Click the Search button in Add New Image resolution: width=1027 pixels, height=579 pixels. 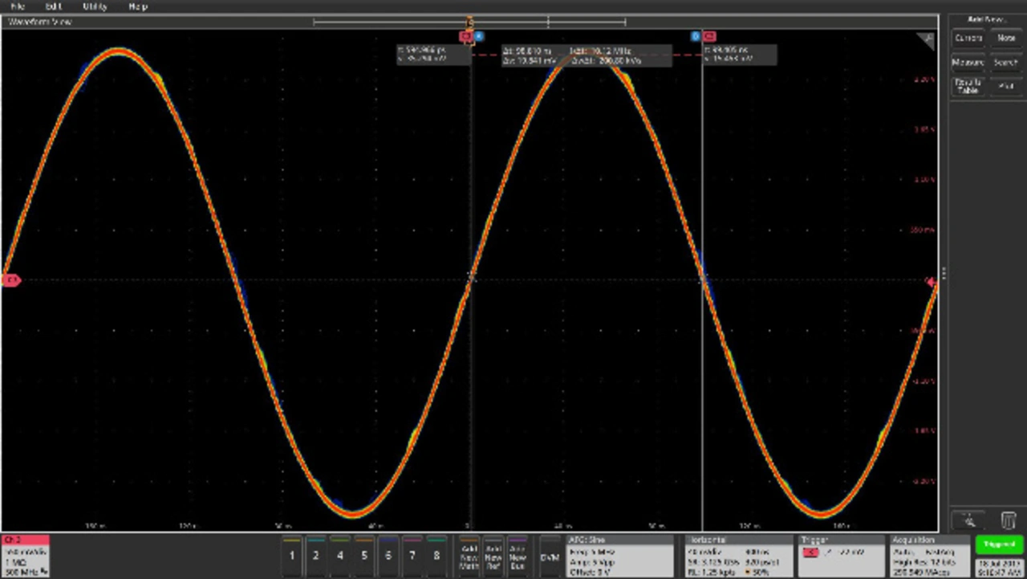(1005, 63)
